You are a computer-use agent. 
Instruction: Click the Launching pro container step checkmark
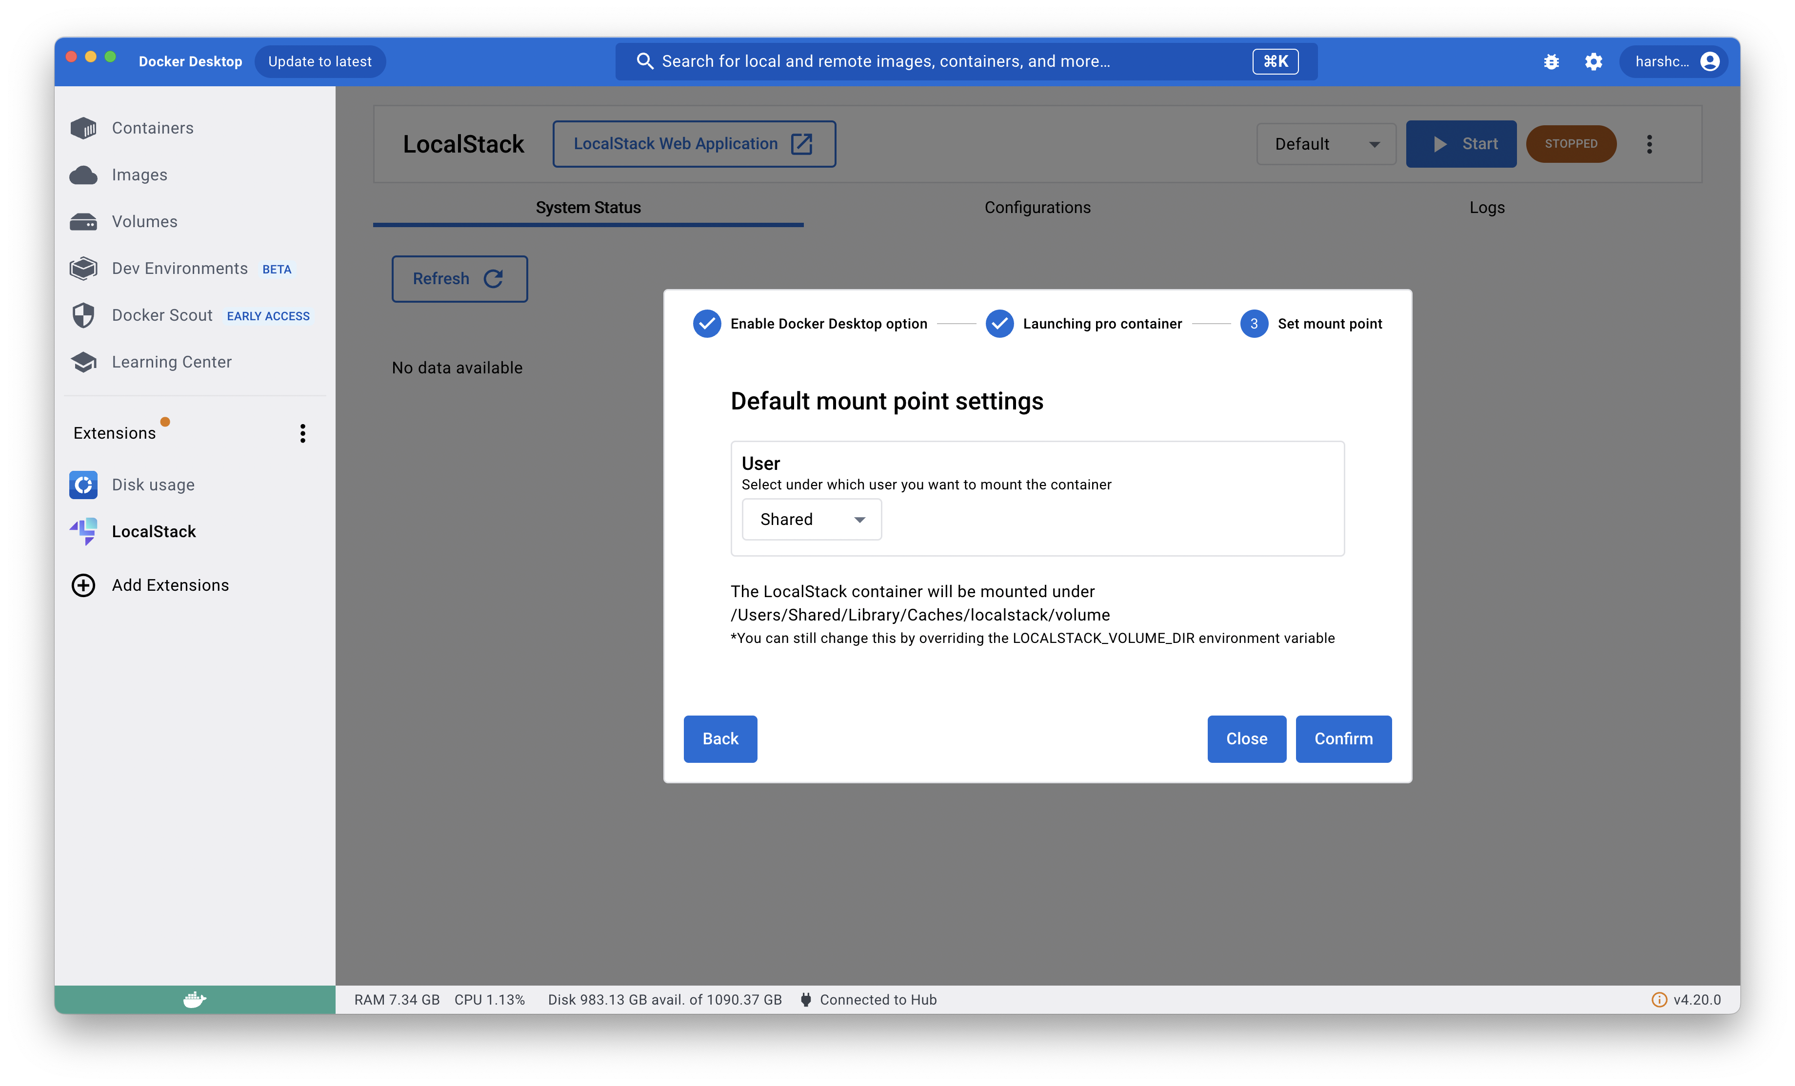click(x=999, y=324)
